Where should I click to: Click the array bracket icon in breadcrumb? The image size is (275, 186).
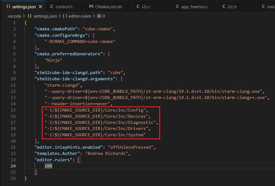point(65,16)
